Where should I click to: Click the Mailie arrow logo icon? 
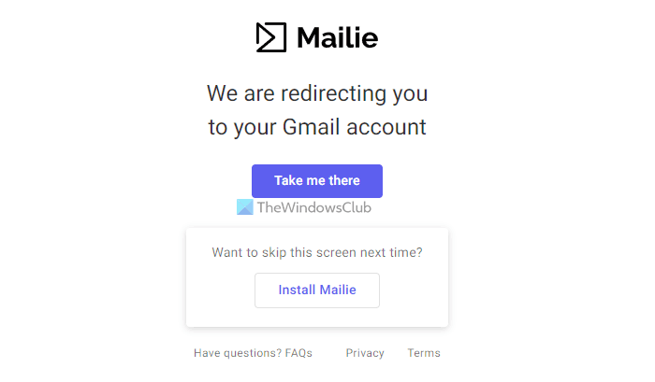point(270,37)
